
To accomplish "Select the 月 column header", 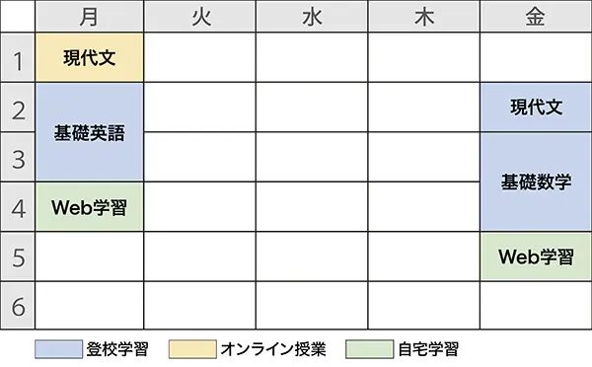I will [x=90, y=16].
